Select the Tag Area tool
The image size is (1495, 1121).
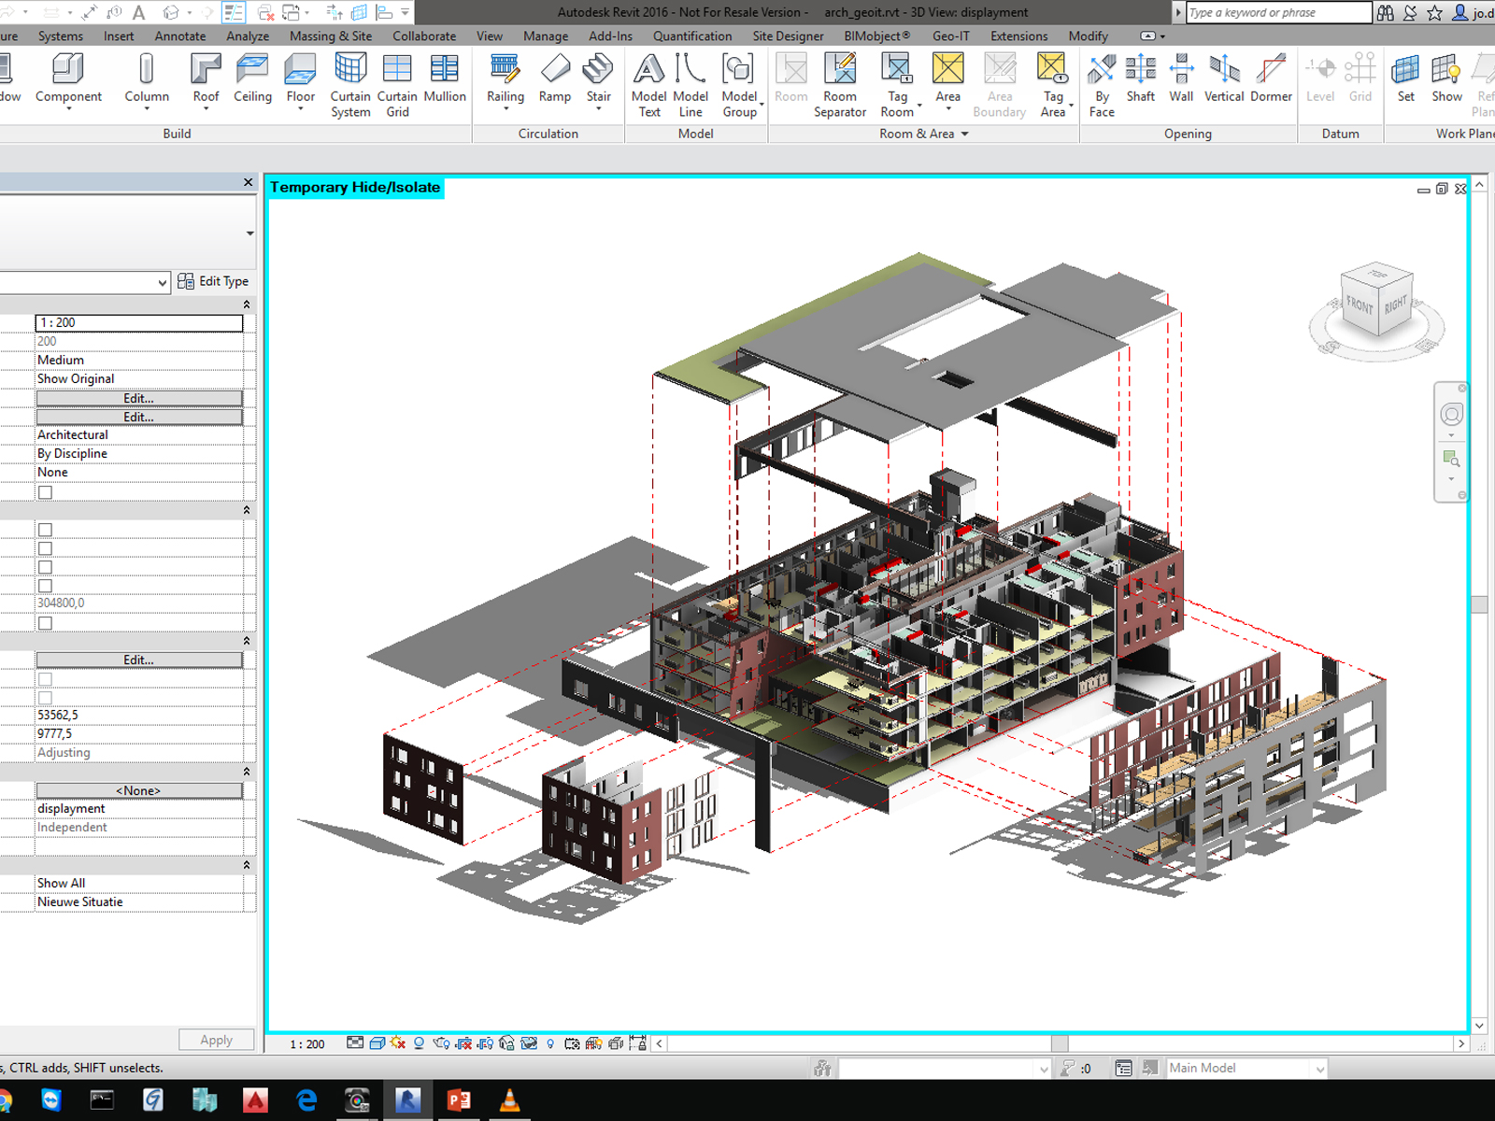coord(1053,85)
